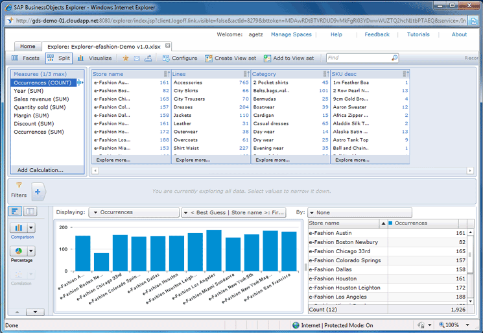Click the e-Fashion Los Angeles bar

214,251
